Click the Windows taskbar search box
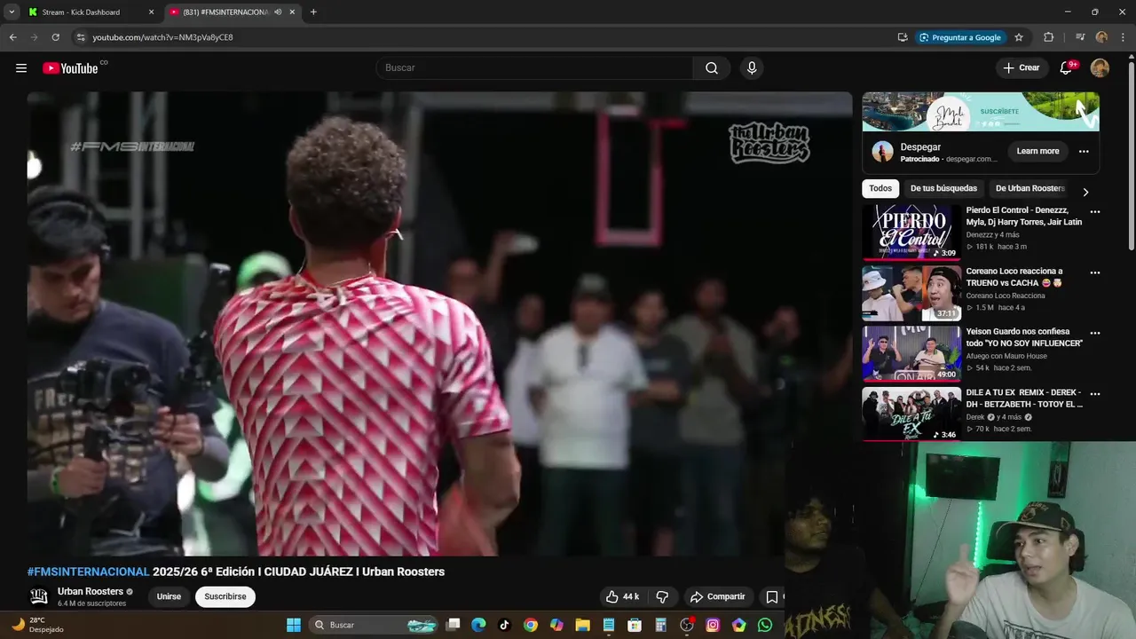1136x639 pixels. click(375, 625)
